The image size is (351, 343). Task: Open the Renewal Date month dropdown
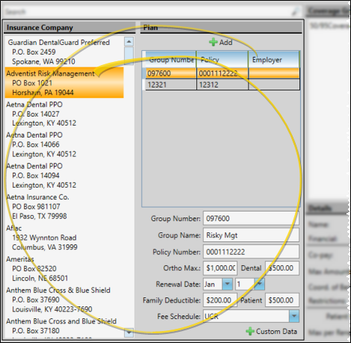[x=227, y=284]
